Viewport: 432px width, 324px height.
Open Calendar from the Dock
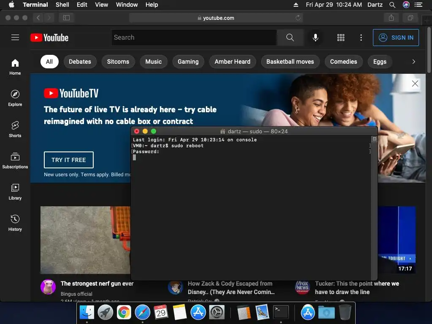[161, 313]
